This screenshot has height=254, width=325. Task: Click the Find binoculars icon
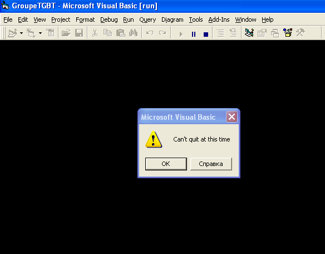[133, 33]
